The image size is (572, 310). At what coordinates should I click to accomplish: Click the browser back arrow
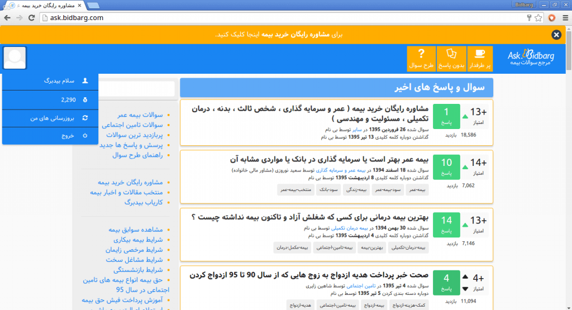tap(7, 18)
